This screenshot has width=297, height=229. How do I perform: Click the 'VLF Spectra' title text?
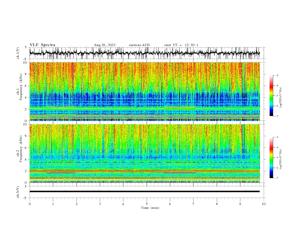[42, 45]
